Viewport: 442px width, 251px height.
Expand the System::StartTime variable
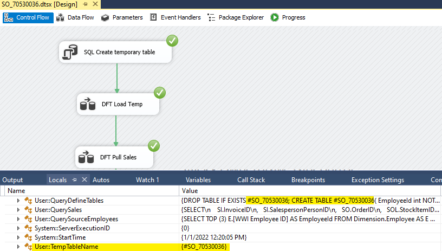[18, 237]
